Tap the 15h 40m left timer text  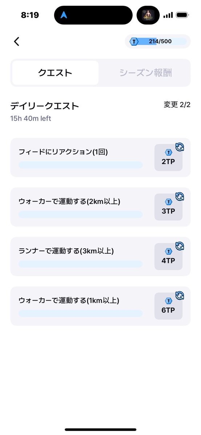pos(31,119)
